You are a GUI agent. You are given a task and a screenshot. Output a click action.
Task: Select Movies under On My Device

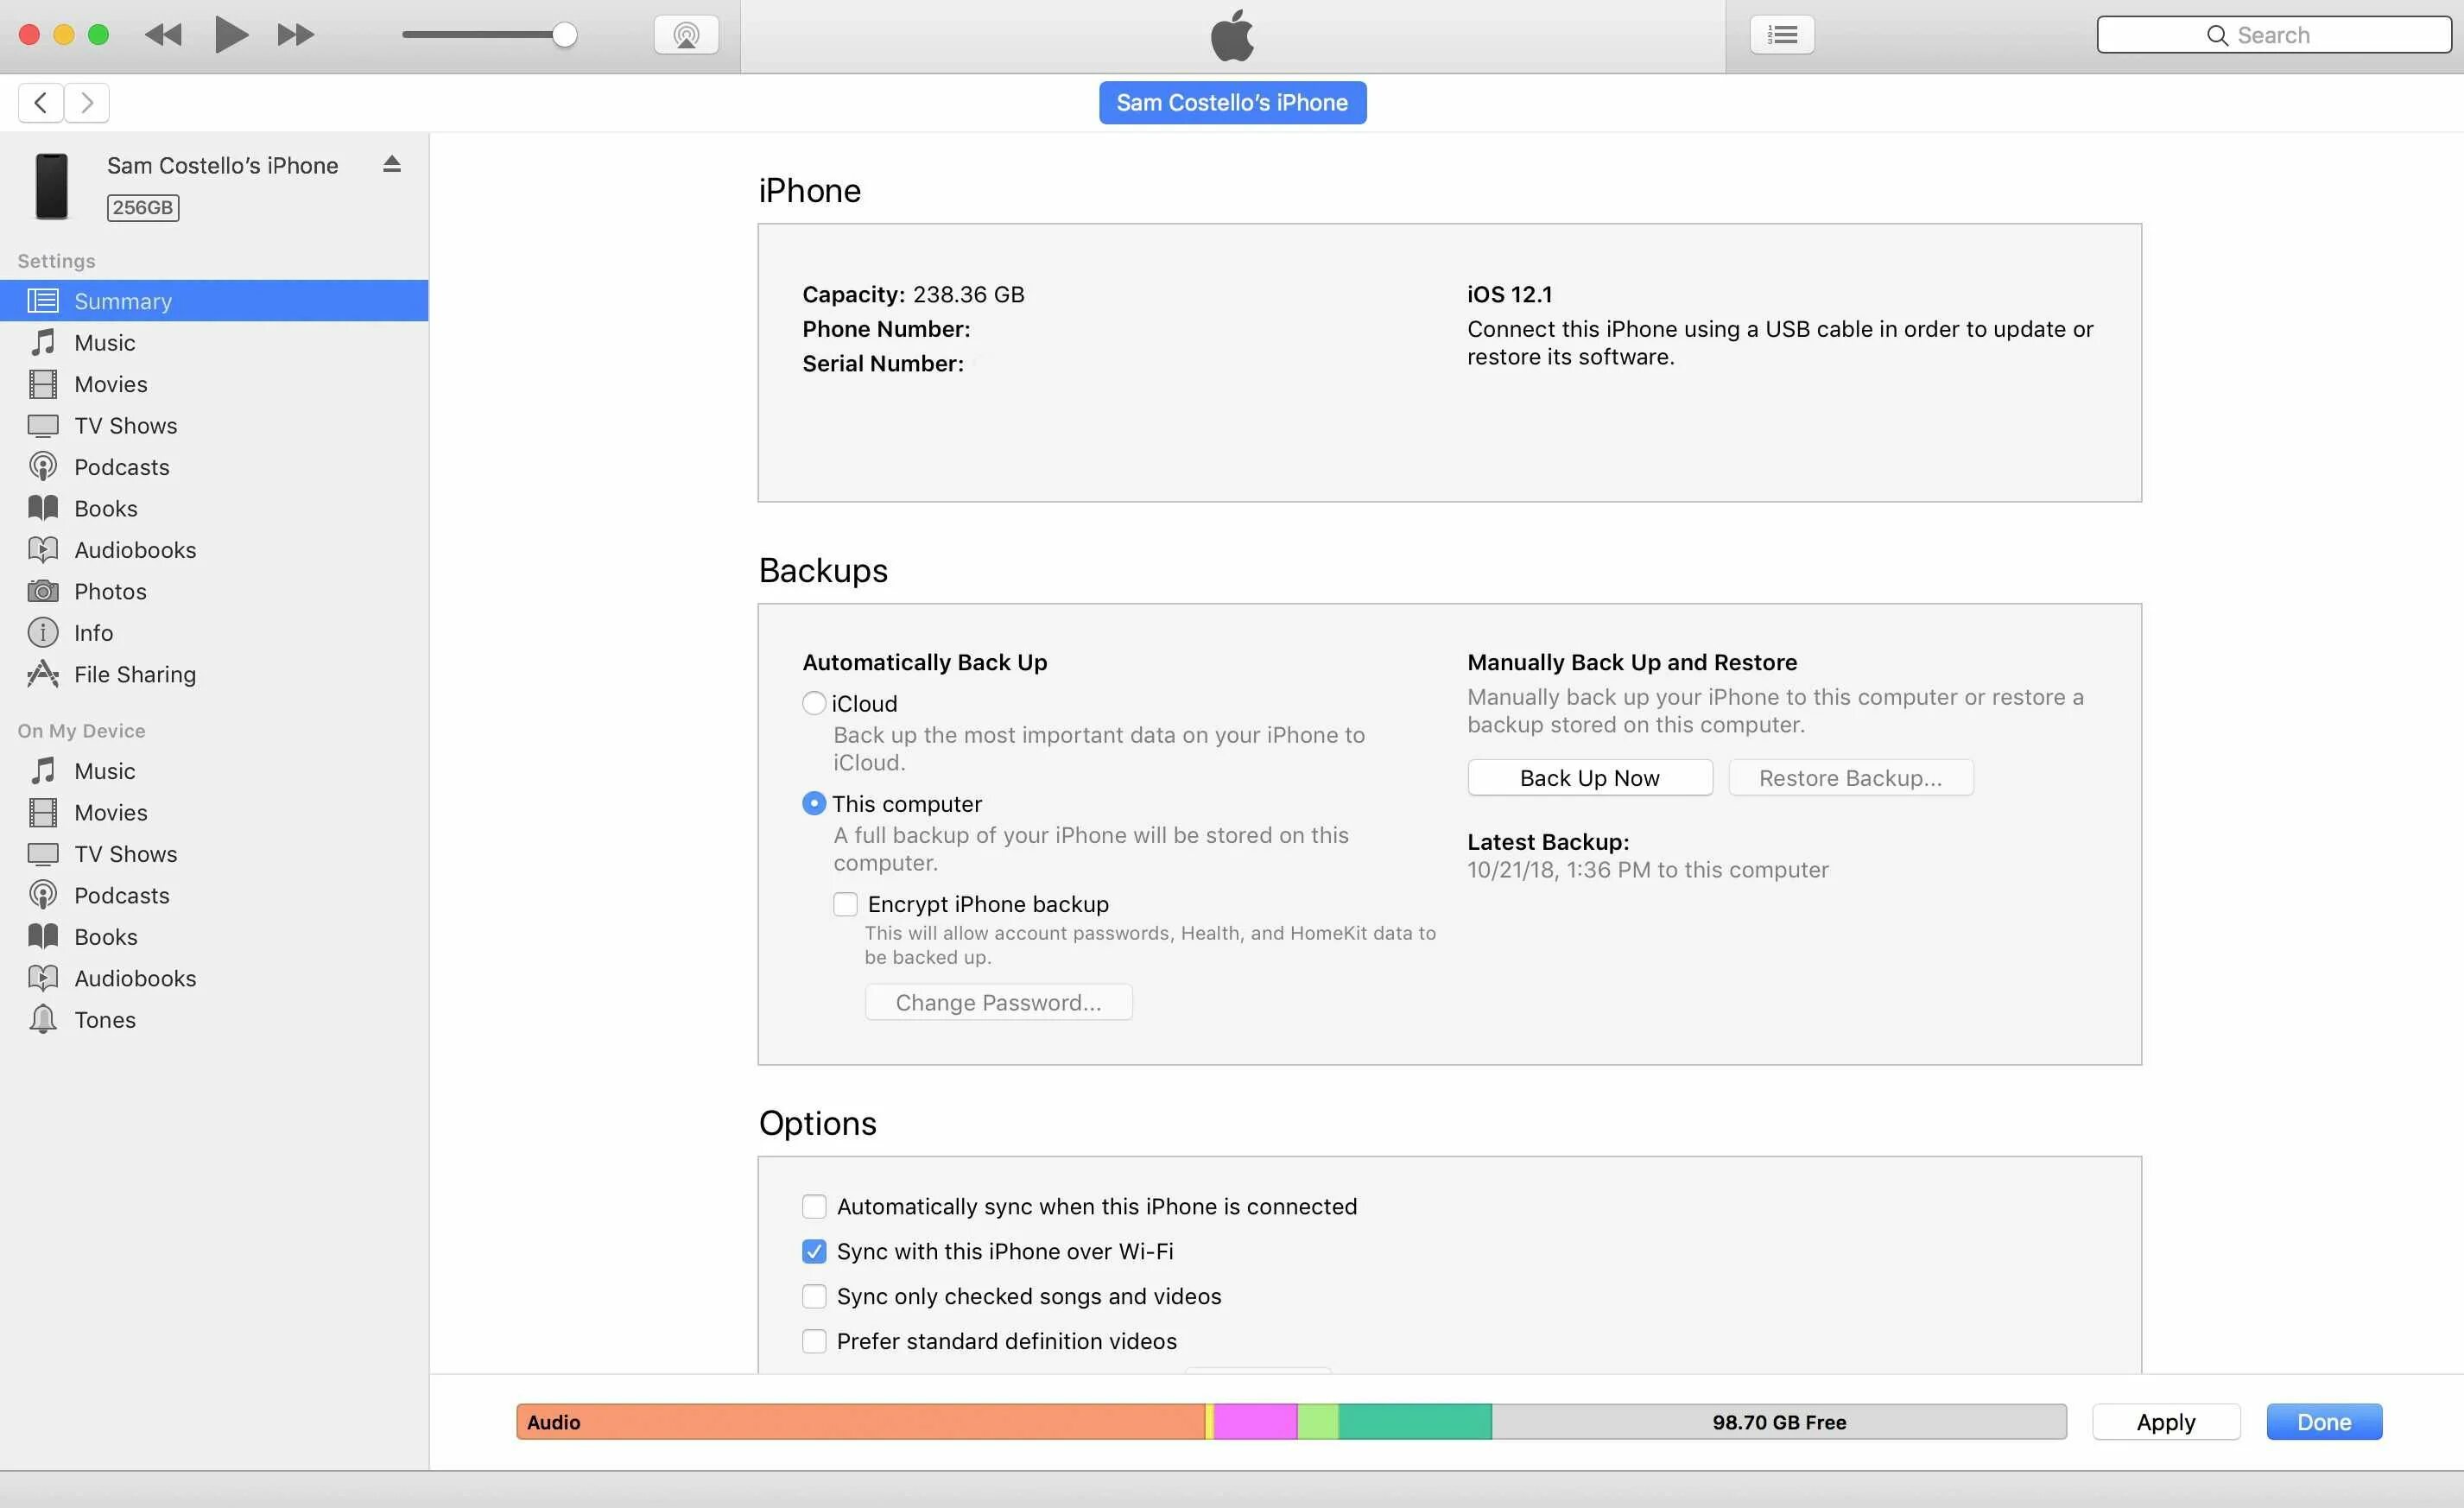coord(111,811)
